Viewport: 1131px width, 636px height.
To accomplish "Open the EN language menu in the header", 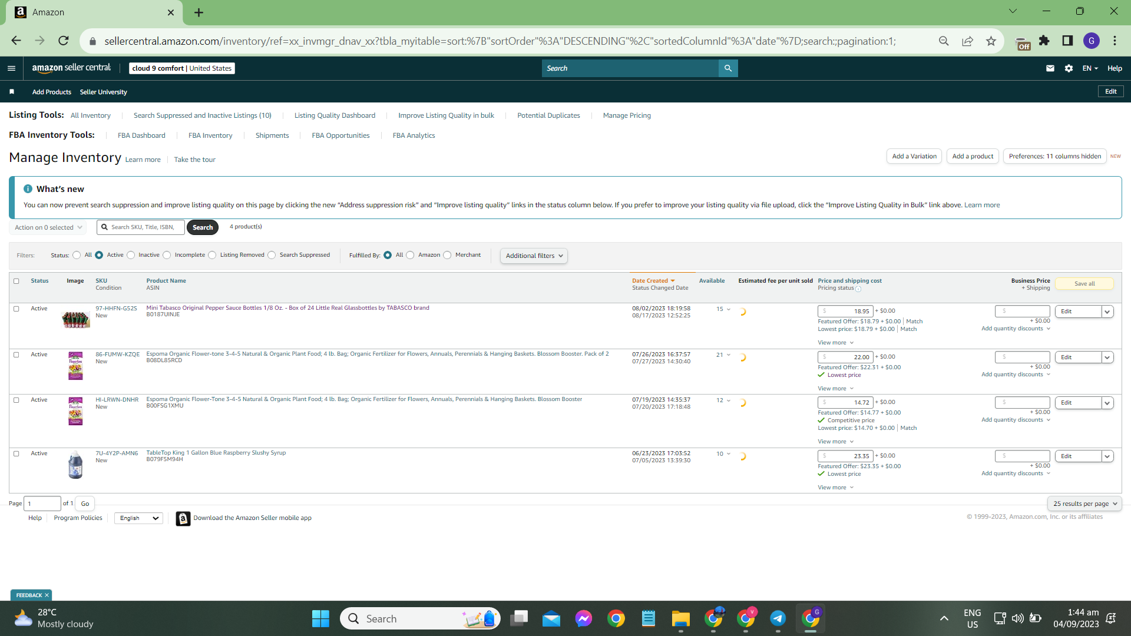I will pyautogui.click(x=1090, y=68).
